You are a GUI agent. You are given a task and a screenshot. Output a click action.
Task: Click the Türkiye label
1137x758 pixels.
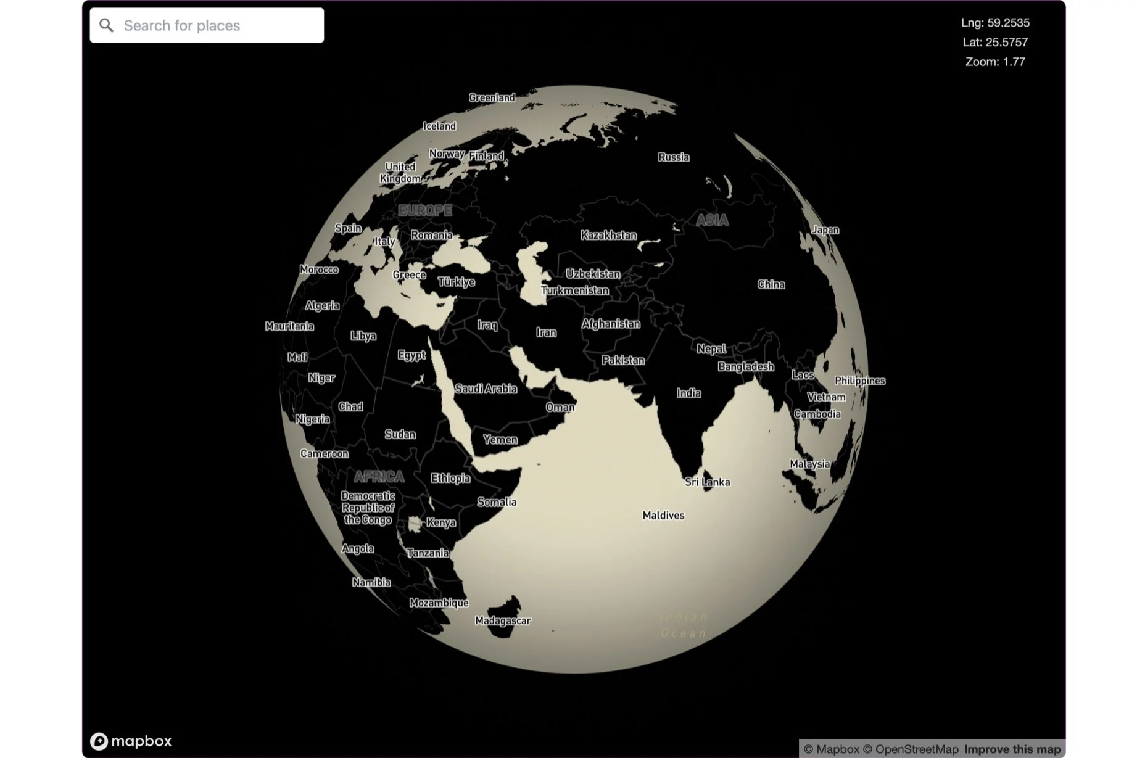456,282
